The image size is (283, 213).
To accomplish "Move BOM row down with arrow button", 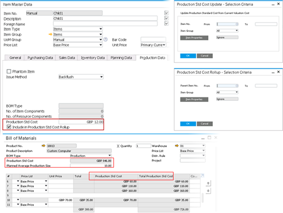I will (x=208, y=191).
